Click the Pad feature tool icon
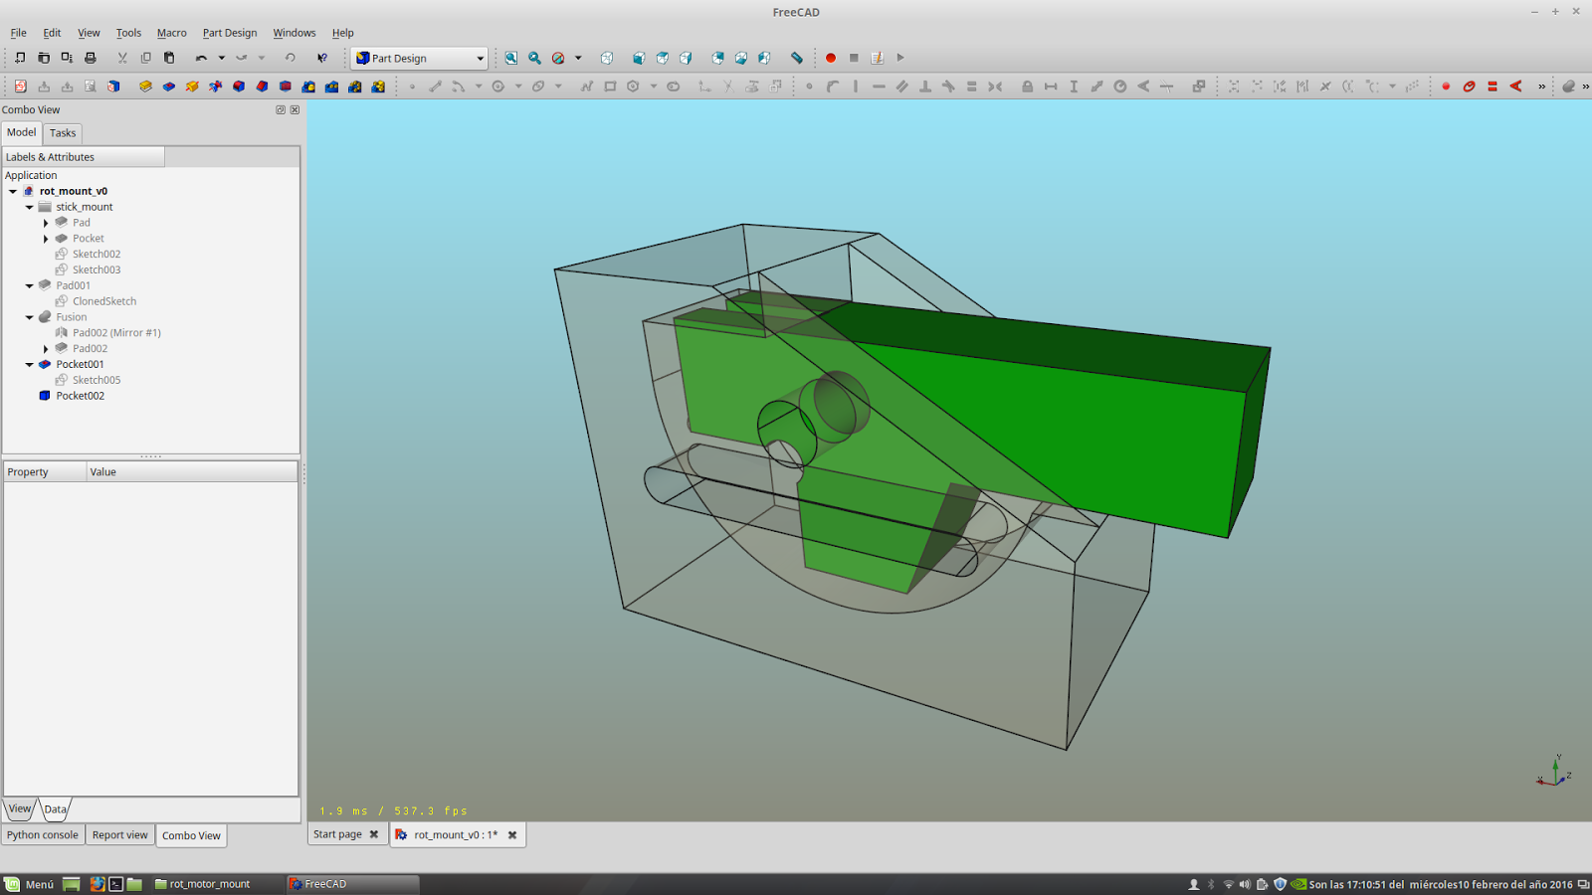The height and width of the screenshot is (895, 1592). 145,87
